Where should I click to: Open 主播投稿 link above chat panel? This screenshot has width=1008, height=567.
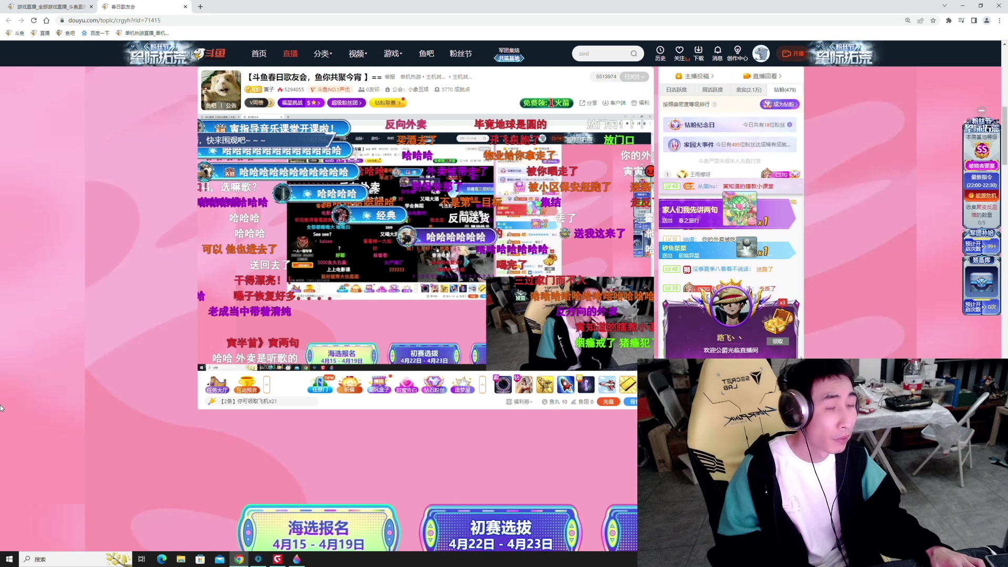(x=695, y=76)
